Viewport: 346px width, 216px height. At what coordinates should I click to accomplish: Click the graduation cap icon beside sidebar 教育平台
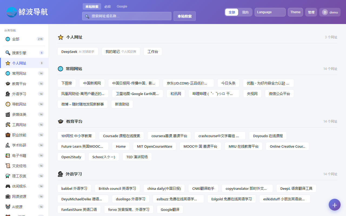tap(8, 84)
